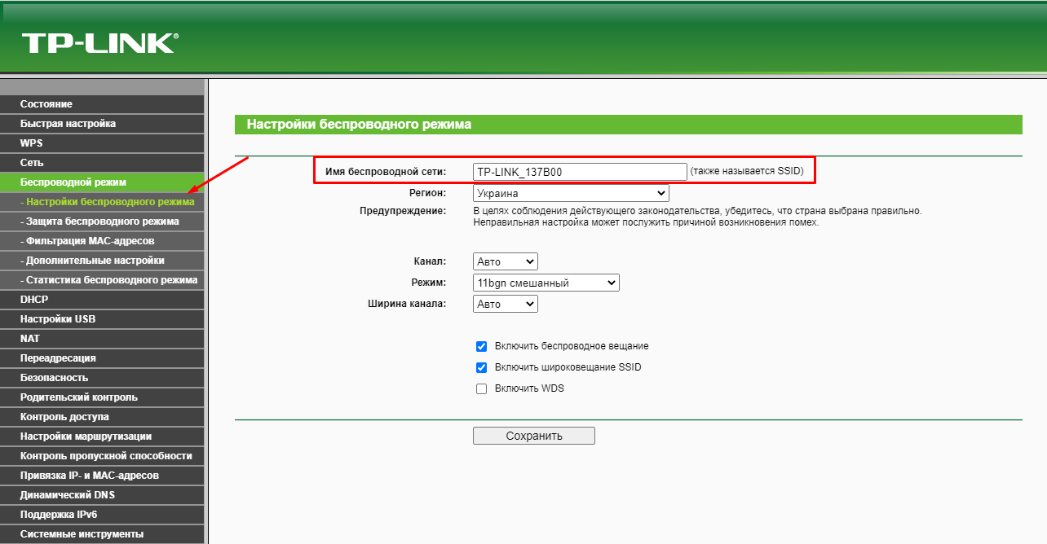Open Настройки USB in sidebar
The height and width of the screenshot is (544, 1047).
[x=102, y=319]
